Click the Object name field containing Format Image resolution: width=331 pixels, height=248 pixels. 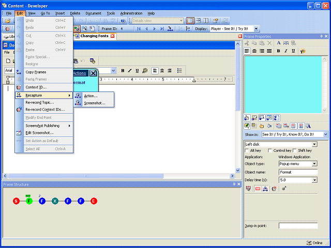point(298,172)
